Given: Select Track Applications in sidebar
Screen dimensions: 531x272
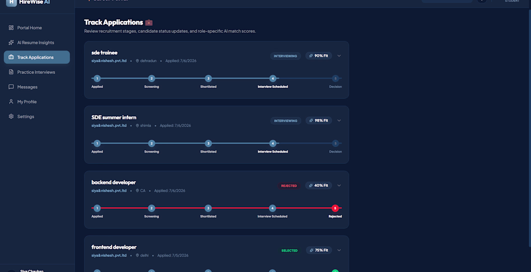Looking at the screenshot, I should click(37, 57).
